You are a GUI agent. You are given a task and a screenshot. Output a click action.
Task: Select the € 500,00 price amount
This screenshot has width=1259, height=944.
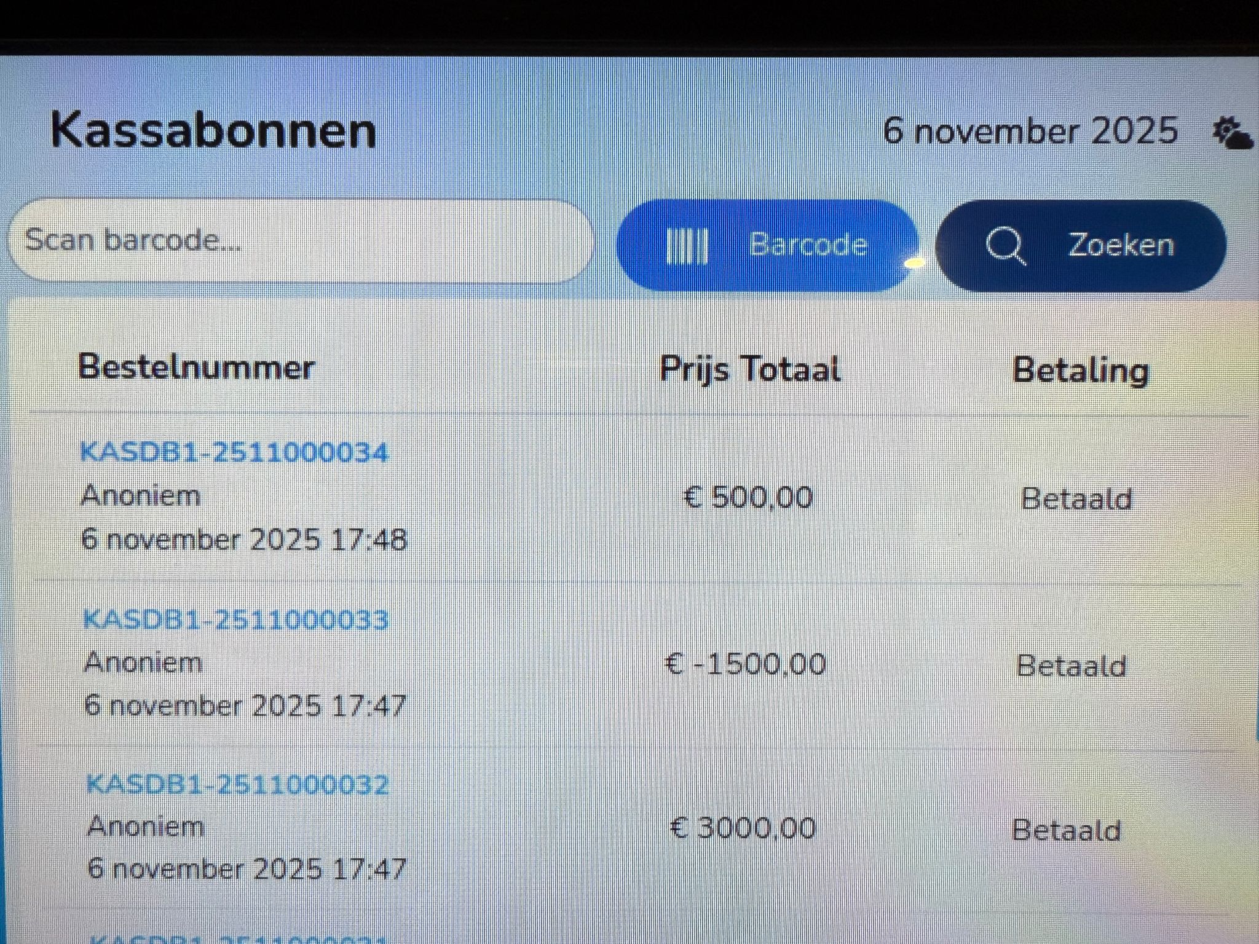pos(748,498)
